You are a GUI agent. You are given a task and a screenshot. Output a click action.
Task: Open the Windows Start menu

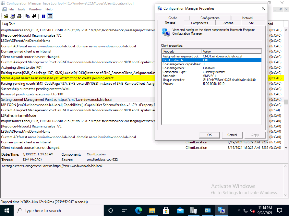(x=7, y=211)
